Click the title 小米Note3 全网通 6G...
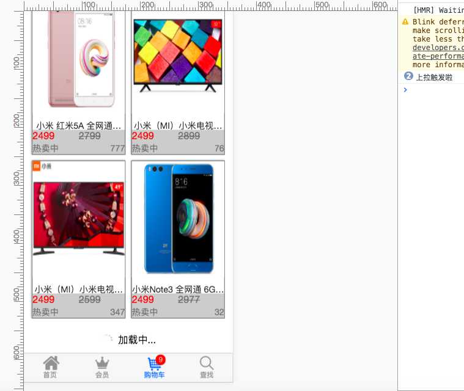The width and height of the screenshot is (464, 391). tap(178, 289)
